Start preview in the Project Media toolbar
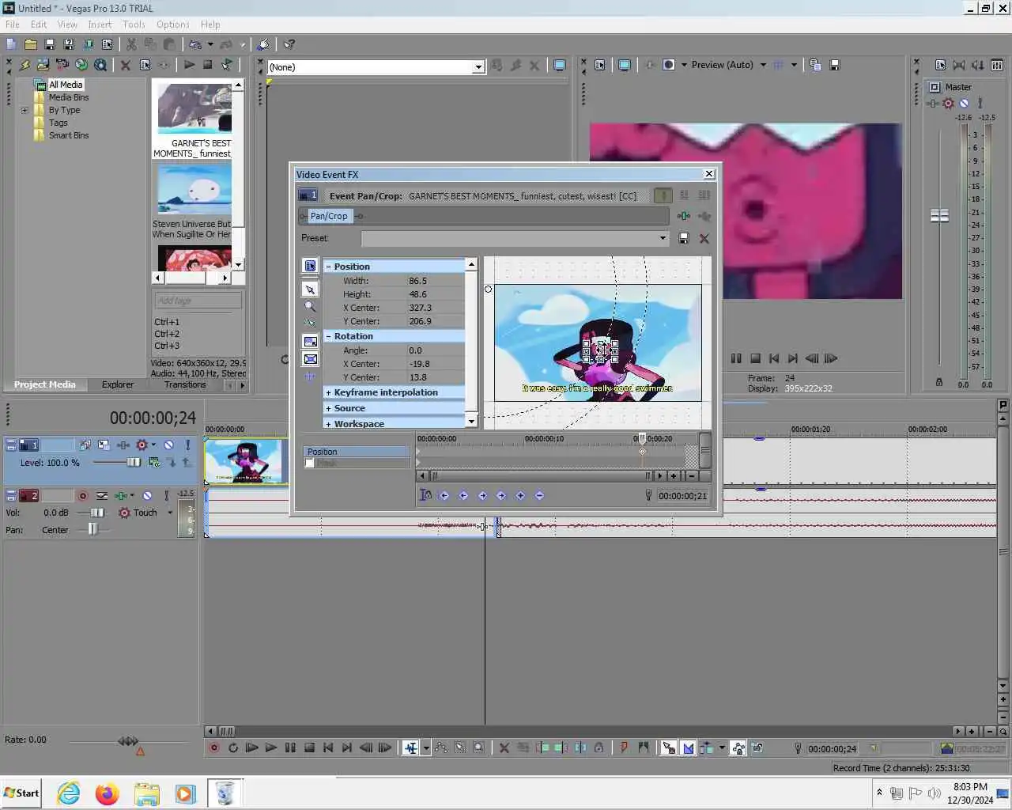Screen dimensions: 1012x810 point(189,65)
